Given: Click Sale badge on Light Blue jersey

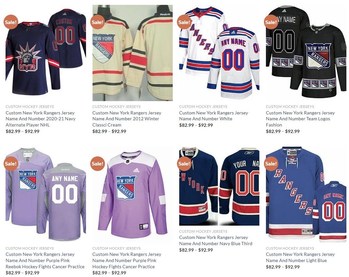Looking at the screenshot, I should tap(271, 164).
